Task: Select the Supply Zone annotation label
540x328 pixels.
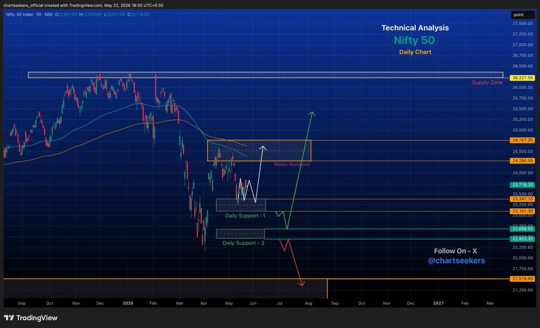Action: click(487, 82)
